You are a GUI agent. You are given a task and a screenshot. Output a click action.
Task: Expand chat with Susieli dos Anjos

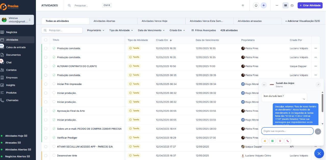318,85
